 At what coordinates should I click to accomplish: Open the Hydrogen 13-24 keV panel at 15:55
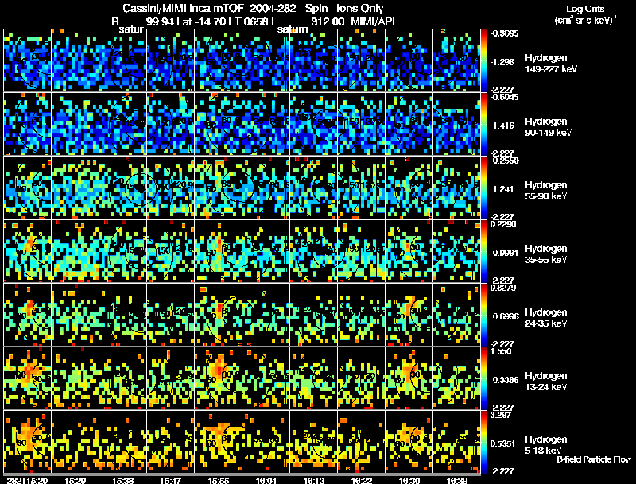coord(218,378)
